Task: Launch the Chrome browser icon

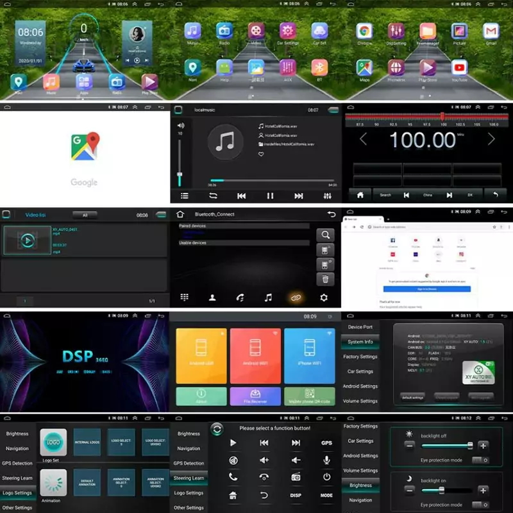Action: (x=364, y=31)
